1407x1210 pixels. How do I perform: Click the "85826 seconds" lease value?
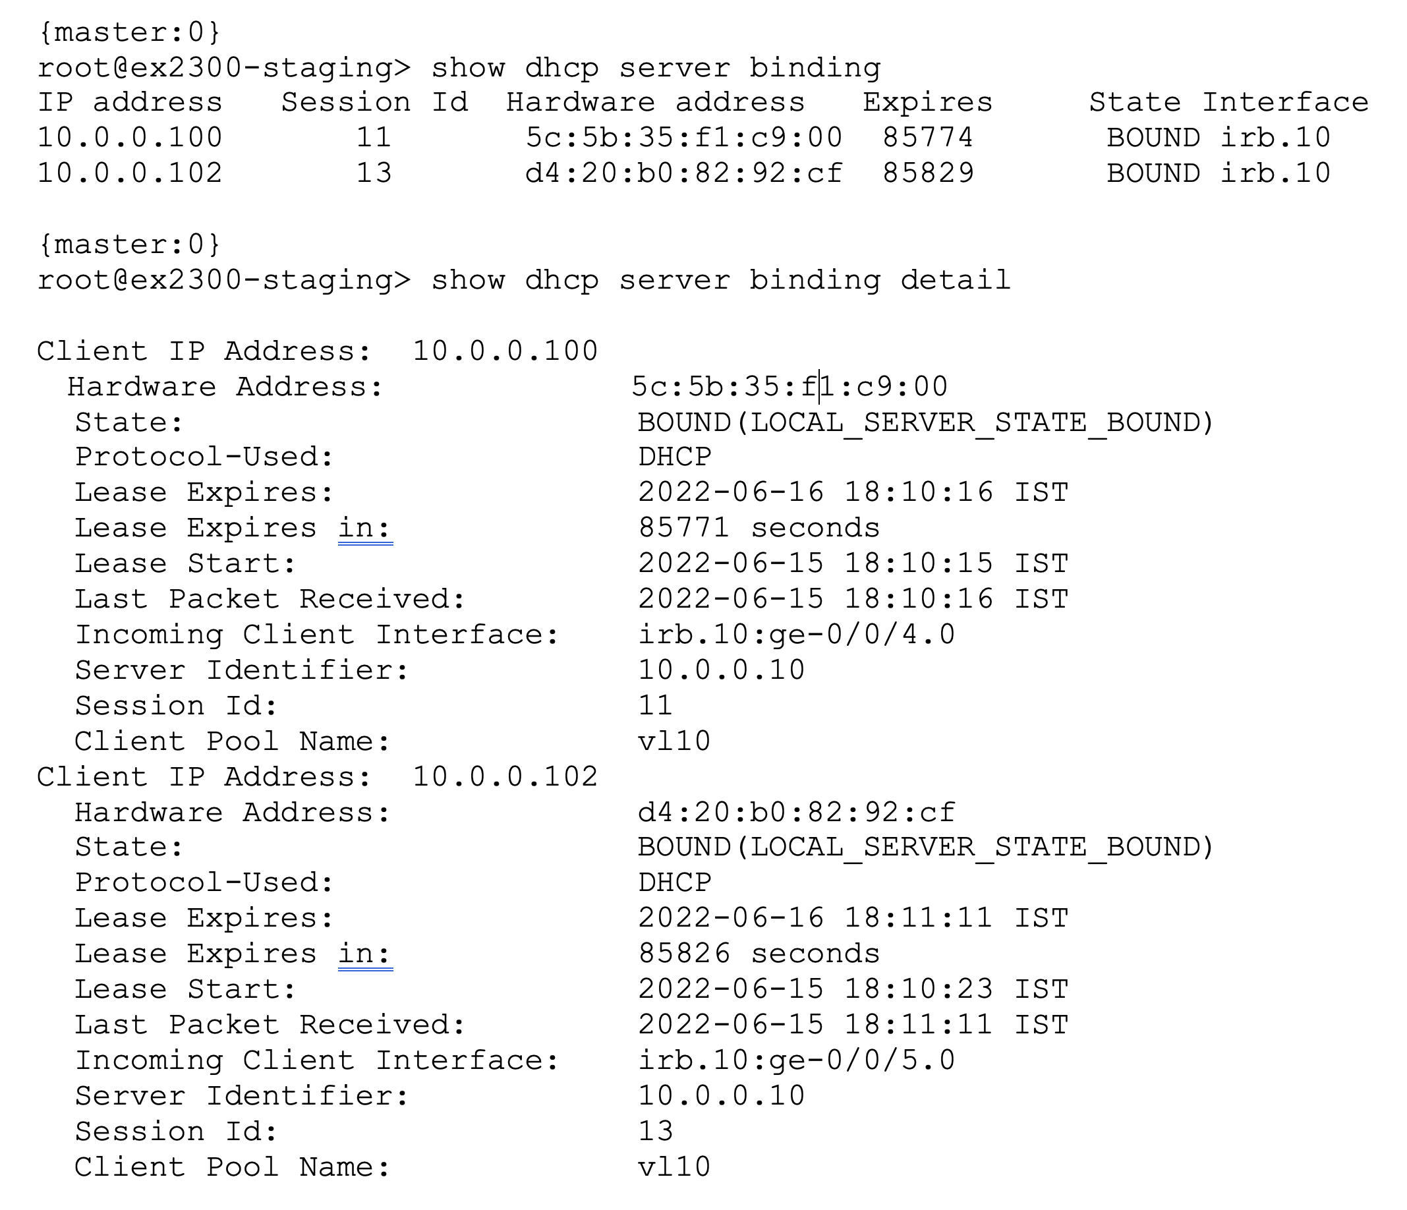tap(759, 954)
